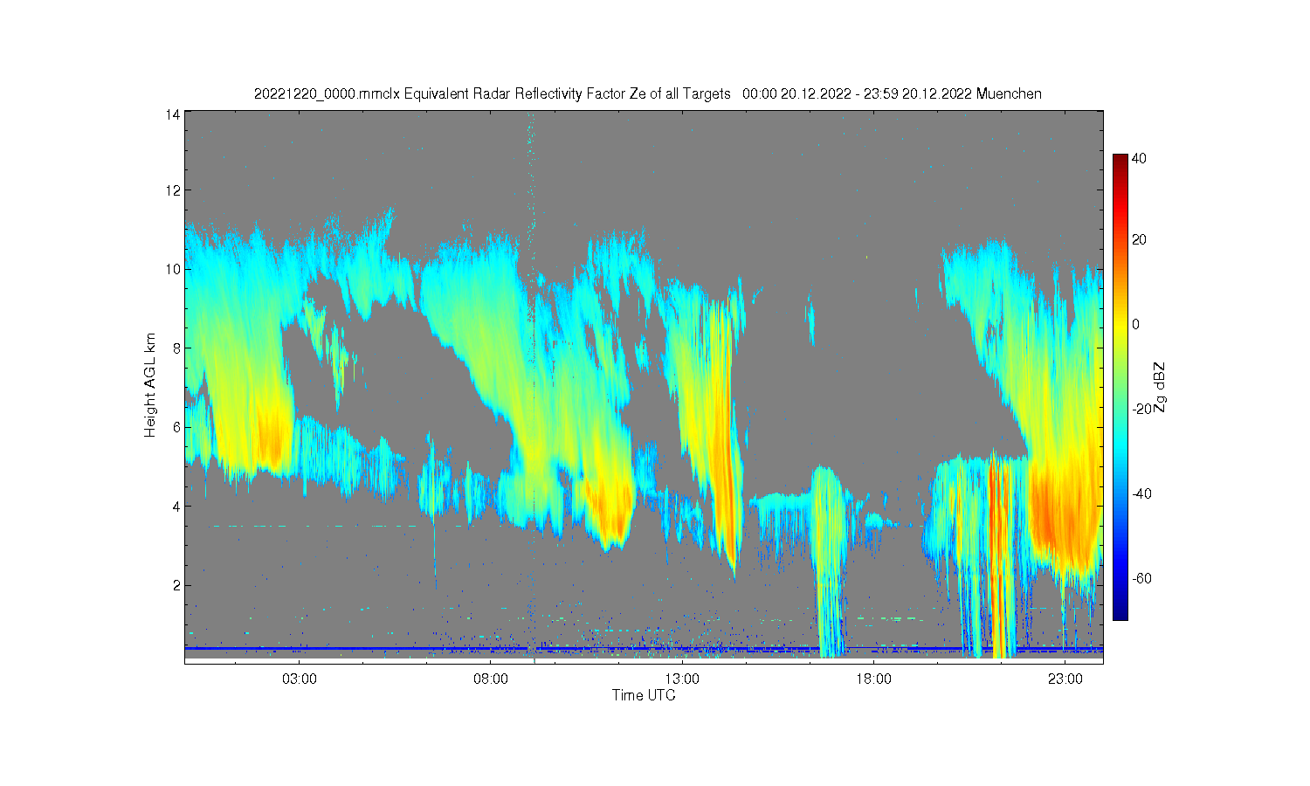Click the 23:00 time tick label
Viewport: 1310px width, 786px height.
(x=1065, y=679)
